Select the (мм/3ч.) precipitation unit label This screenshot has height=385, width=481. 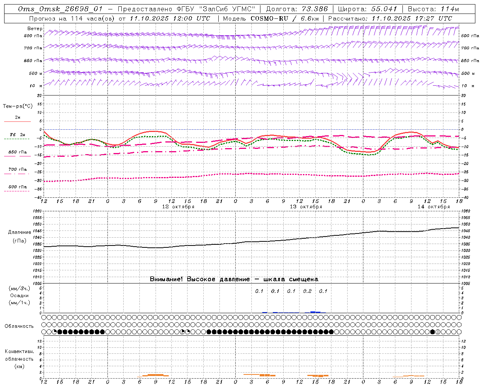20,288
